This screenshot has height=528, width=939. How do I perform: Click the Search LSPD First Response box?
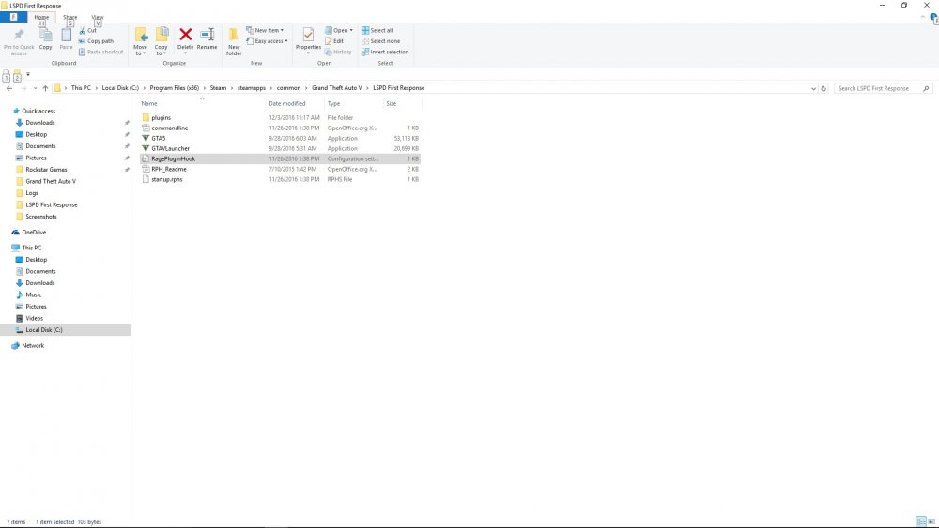tap(878, 88)
